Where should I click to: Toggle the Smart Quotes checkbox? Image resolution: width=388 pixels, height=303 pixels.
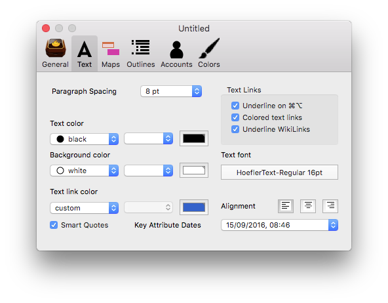pyautogui.click(x=54, y=225)
